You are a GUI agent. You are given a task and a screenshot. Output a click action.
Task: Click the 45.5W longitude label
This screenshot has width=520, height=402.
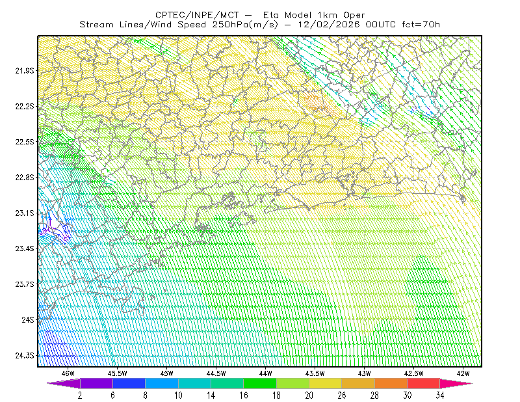coord(118,373)
